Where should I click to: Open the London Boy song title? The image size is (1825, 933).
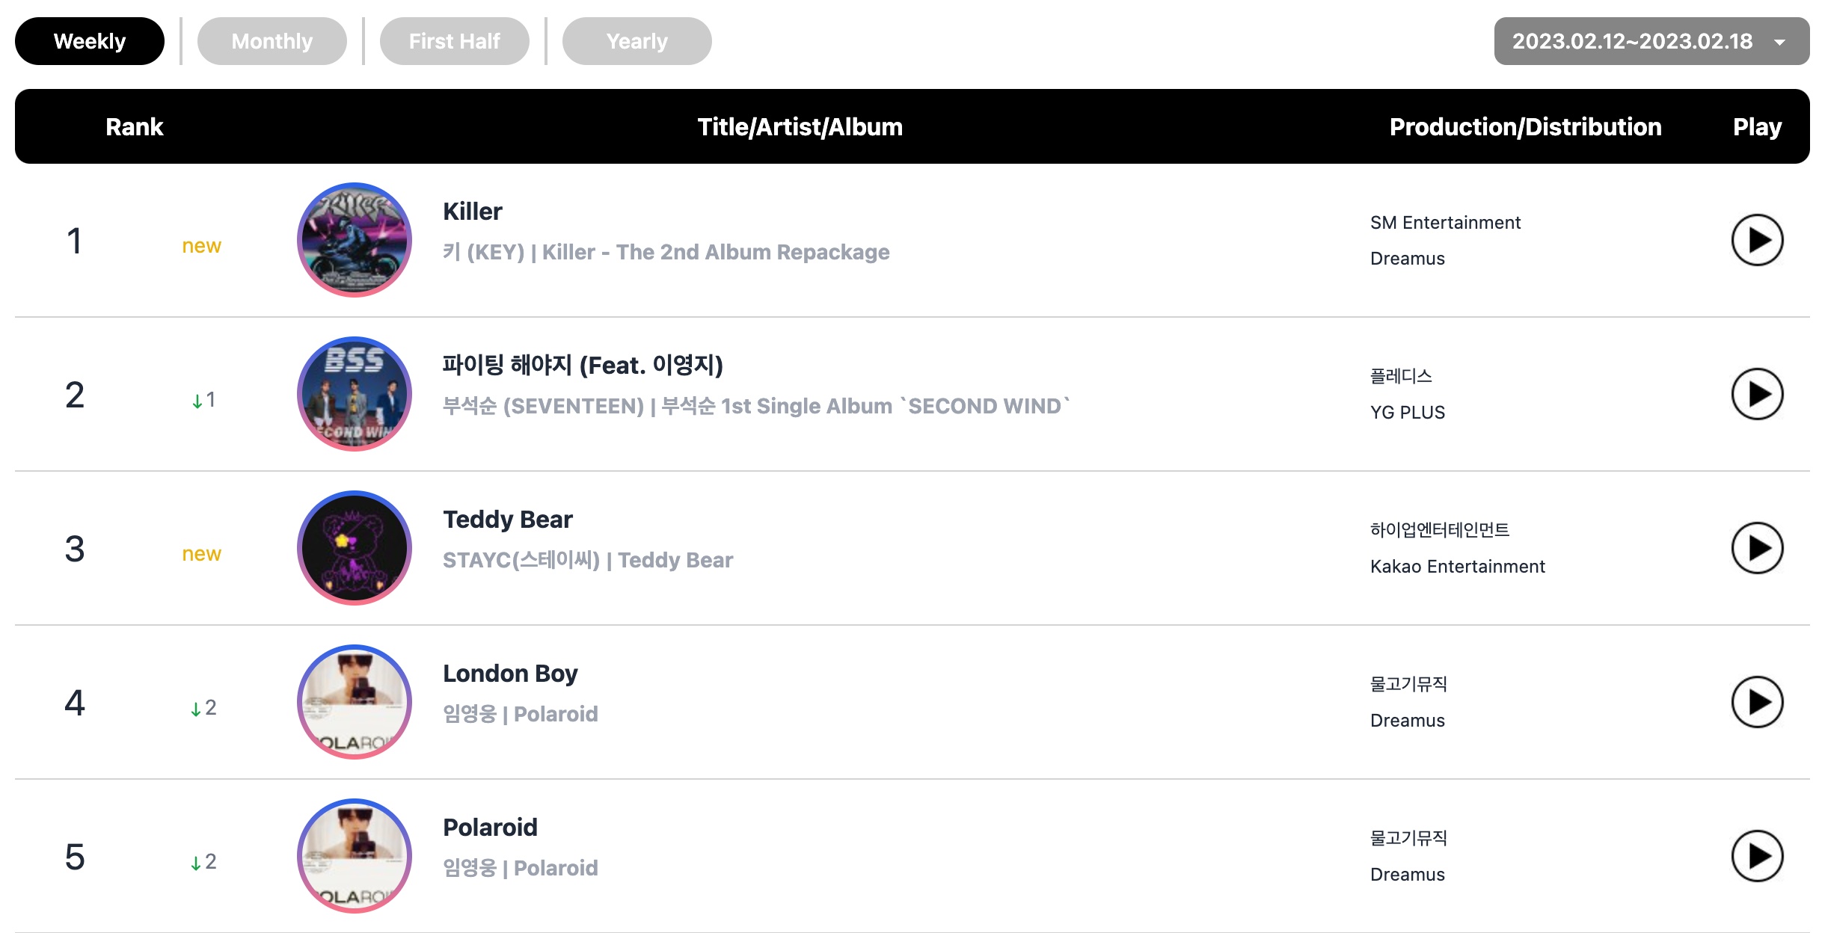tap(510, 674)
